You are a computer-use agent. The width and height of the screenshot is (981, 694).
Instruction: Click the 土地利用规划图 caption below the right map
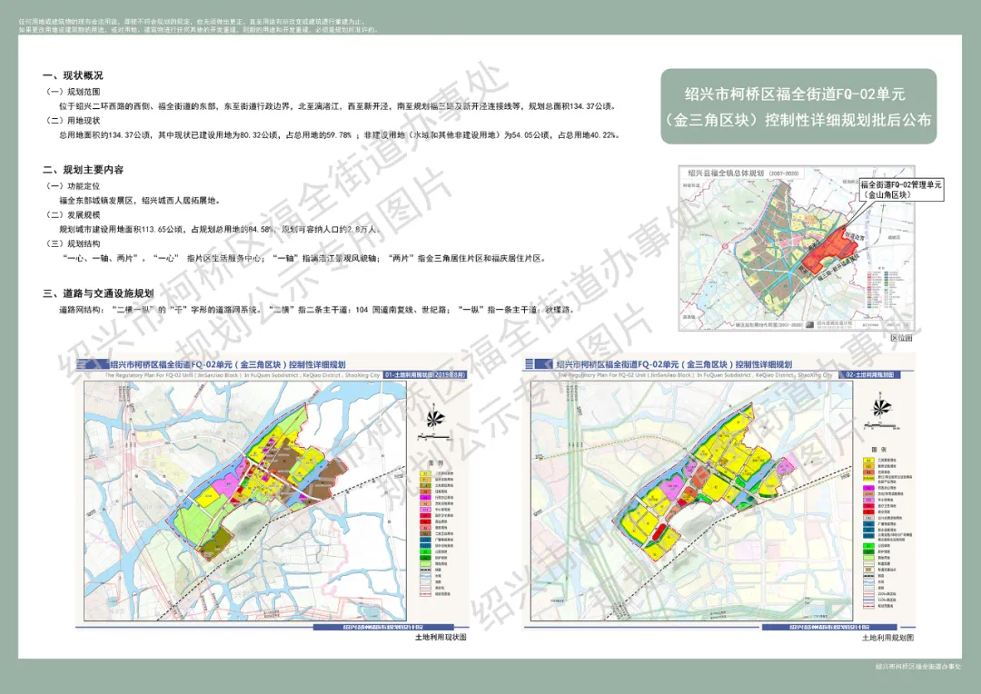point(887,638)
